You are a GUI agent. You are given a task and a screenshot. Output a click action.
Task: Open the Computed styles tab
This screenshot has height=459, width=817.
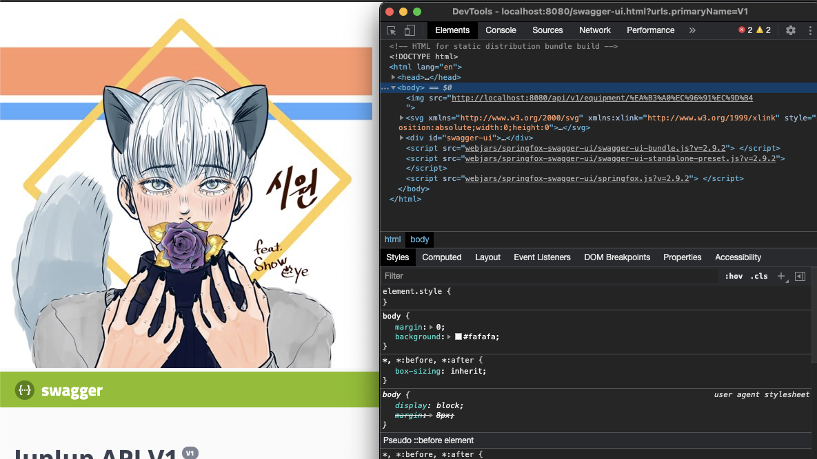(x=441, y=257)
